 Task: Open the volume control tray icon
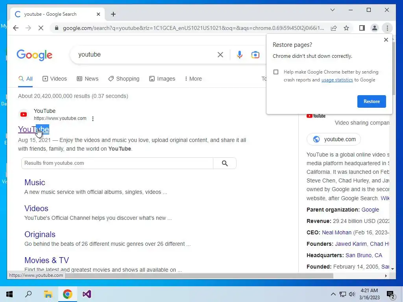352,294
